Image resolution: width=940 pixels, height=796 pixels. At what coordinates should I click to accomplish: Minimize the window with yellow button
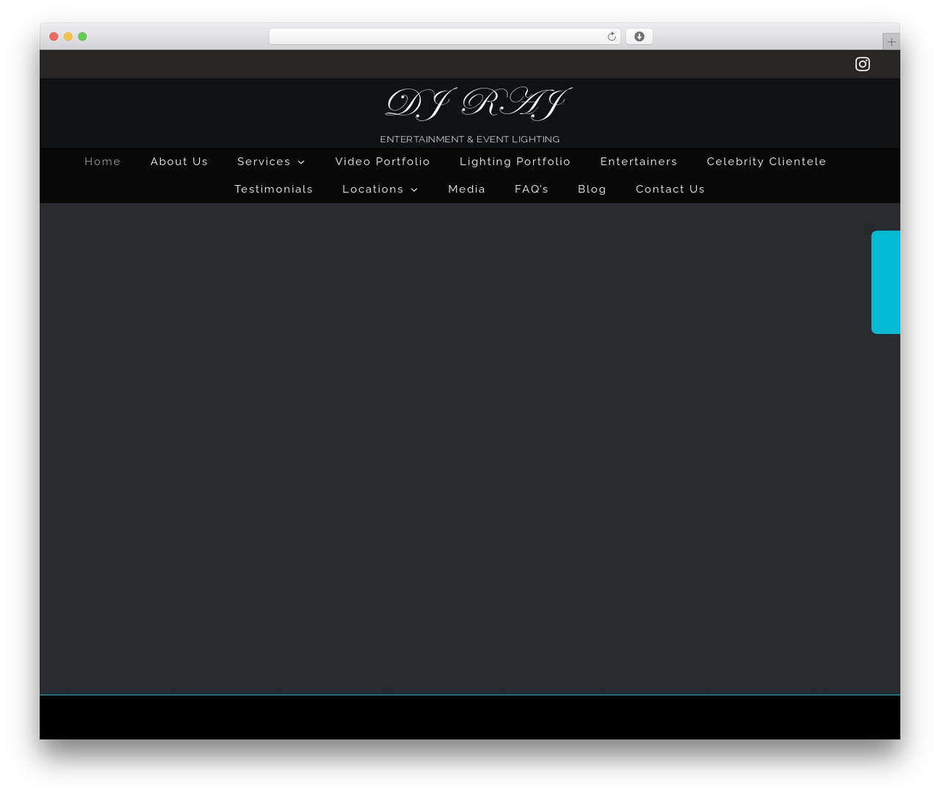68,37
